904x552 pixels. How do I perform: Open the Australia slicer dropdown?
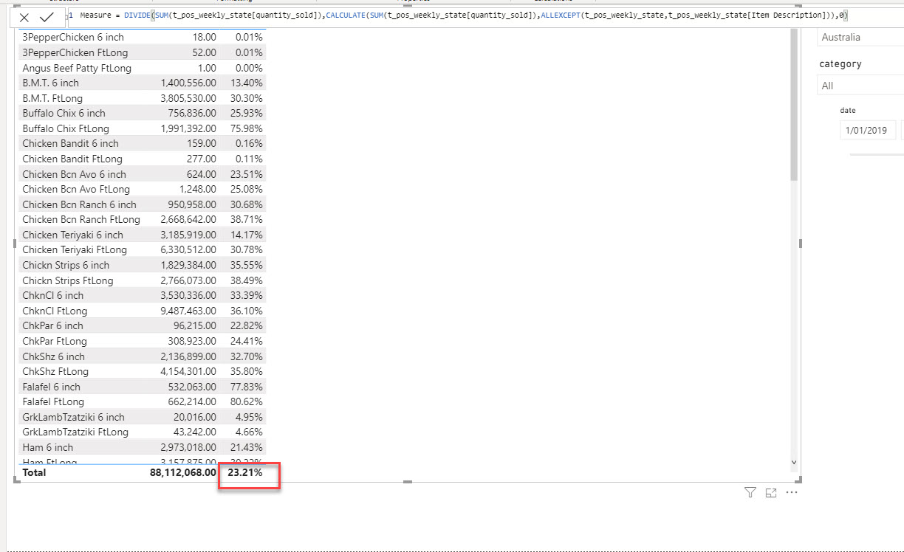861,37
